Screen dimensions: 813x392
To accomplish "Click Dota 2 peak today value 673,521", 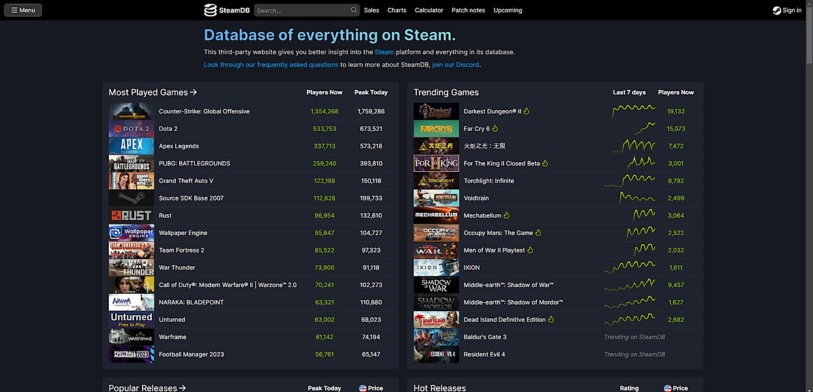I will click(x=371, y=129).
